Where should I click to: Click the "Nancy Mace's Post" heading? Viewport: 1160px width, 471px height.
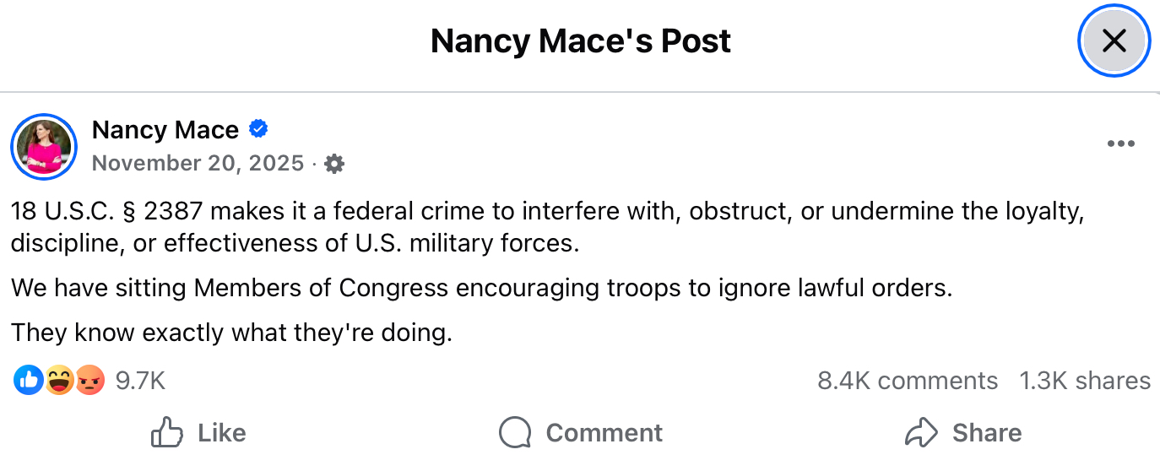click(x=581, y=41)
